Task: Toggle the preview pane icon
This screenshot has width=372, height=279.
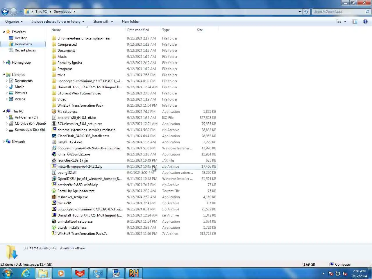Action: (x=355, y=22)
